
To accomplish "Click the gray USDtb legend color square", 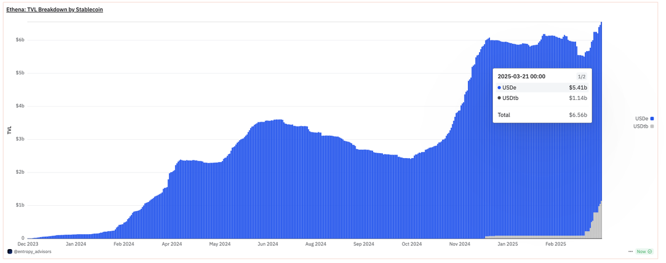I will (652, 127).
